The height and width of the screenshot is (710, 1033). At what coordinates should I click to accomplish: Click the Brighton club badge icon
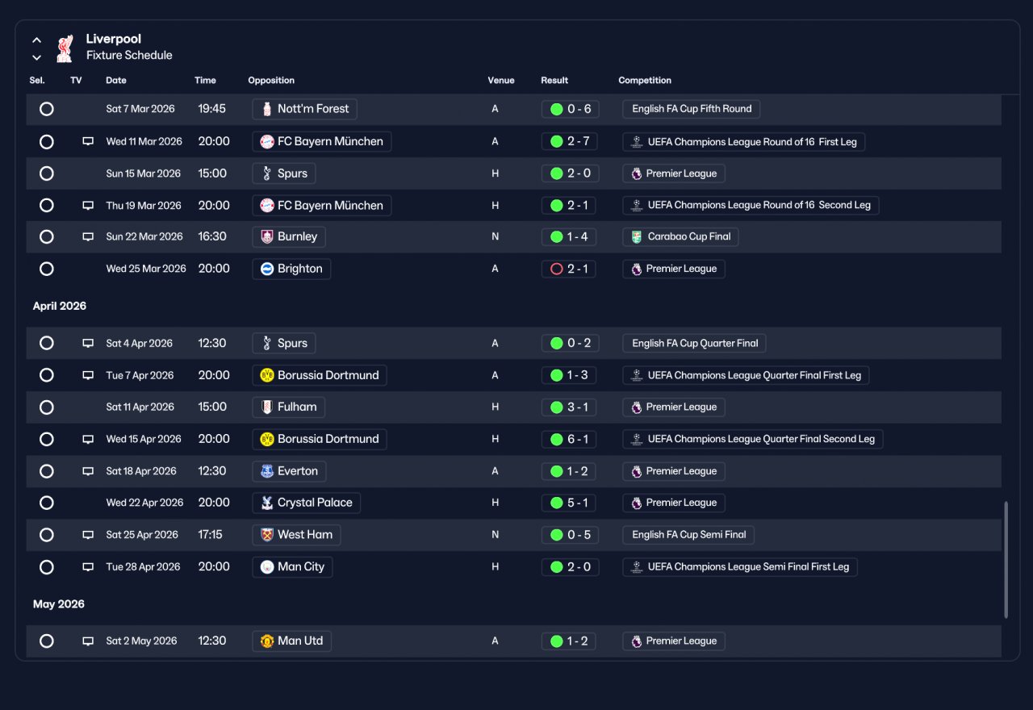click(267, 269)
